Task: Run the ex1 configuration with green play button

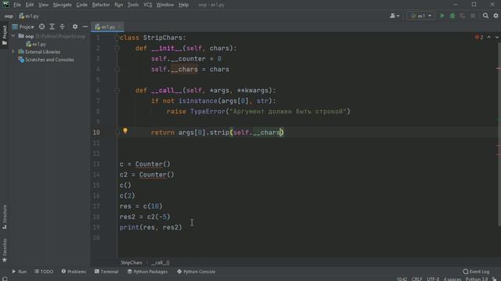Action: tap(442, 16)
